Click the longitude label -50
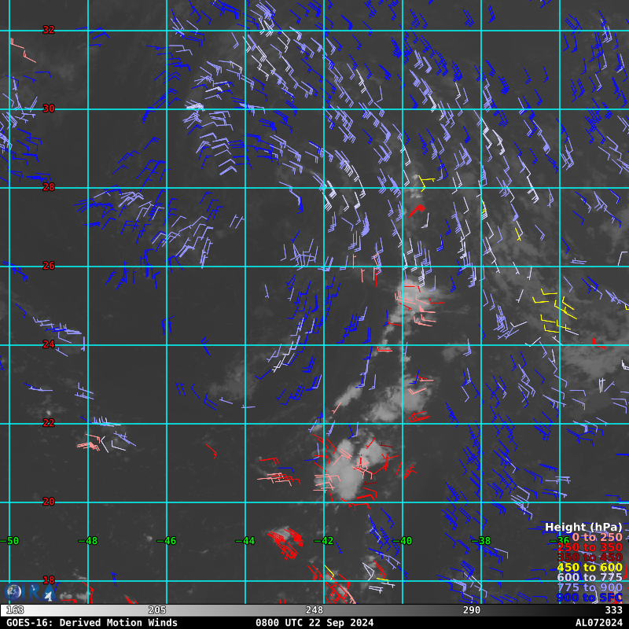Image resolution: width=629 pixels, height=629 pixels. [9, 541]
